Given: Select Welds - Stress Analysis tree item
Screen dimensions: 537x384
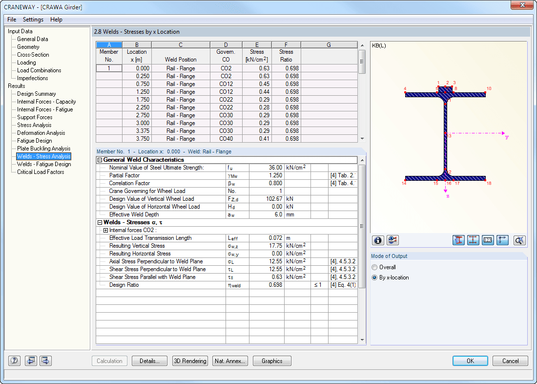Looking at the screenshot, I should pos(44,156).
